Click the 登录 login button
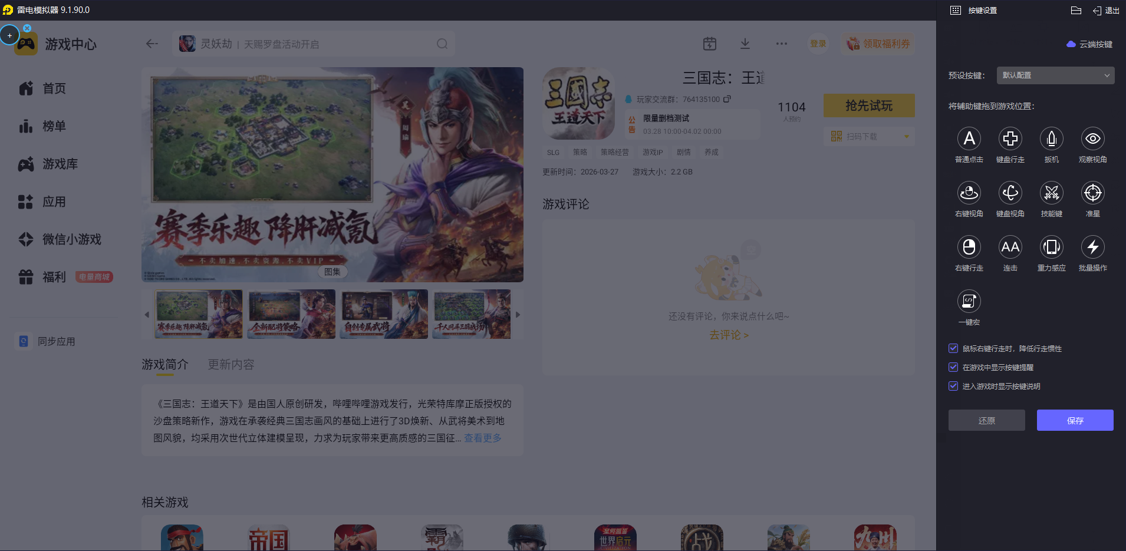The height and width of the screenshot is (551, 1126). coord(818,44)
